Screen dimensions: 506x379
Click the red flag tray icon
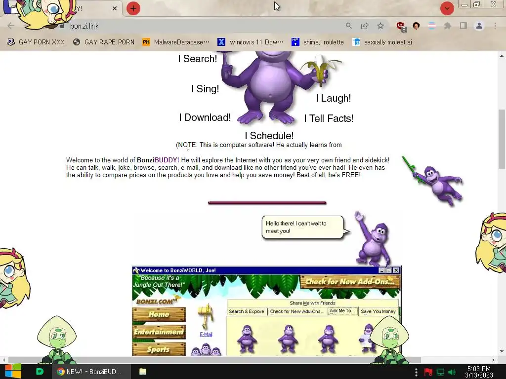click(428, 372)
